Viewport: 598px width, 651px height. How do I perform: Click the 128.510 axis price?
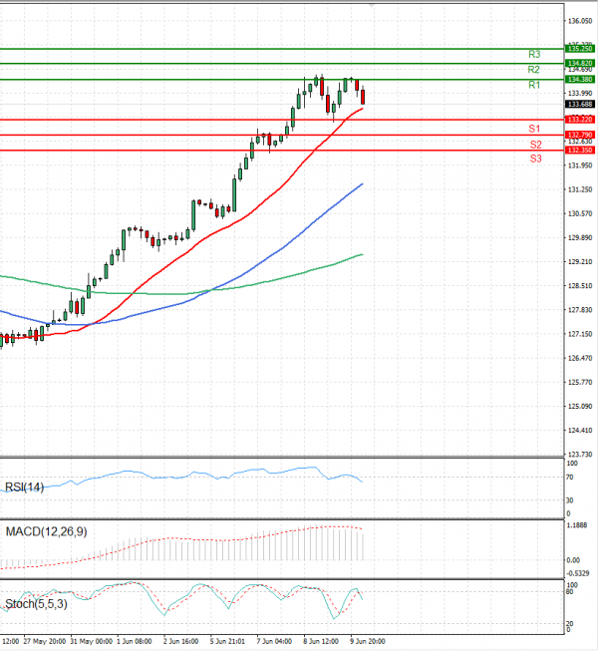point(580,286)
